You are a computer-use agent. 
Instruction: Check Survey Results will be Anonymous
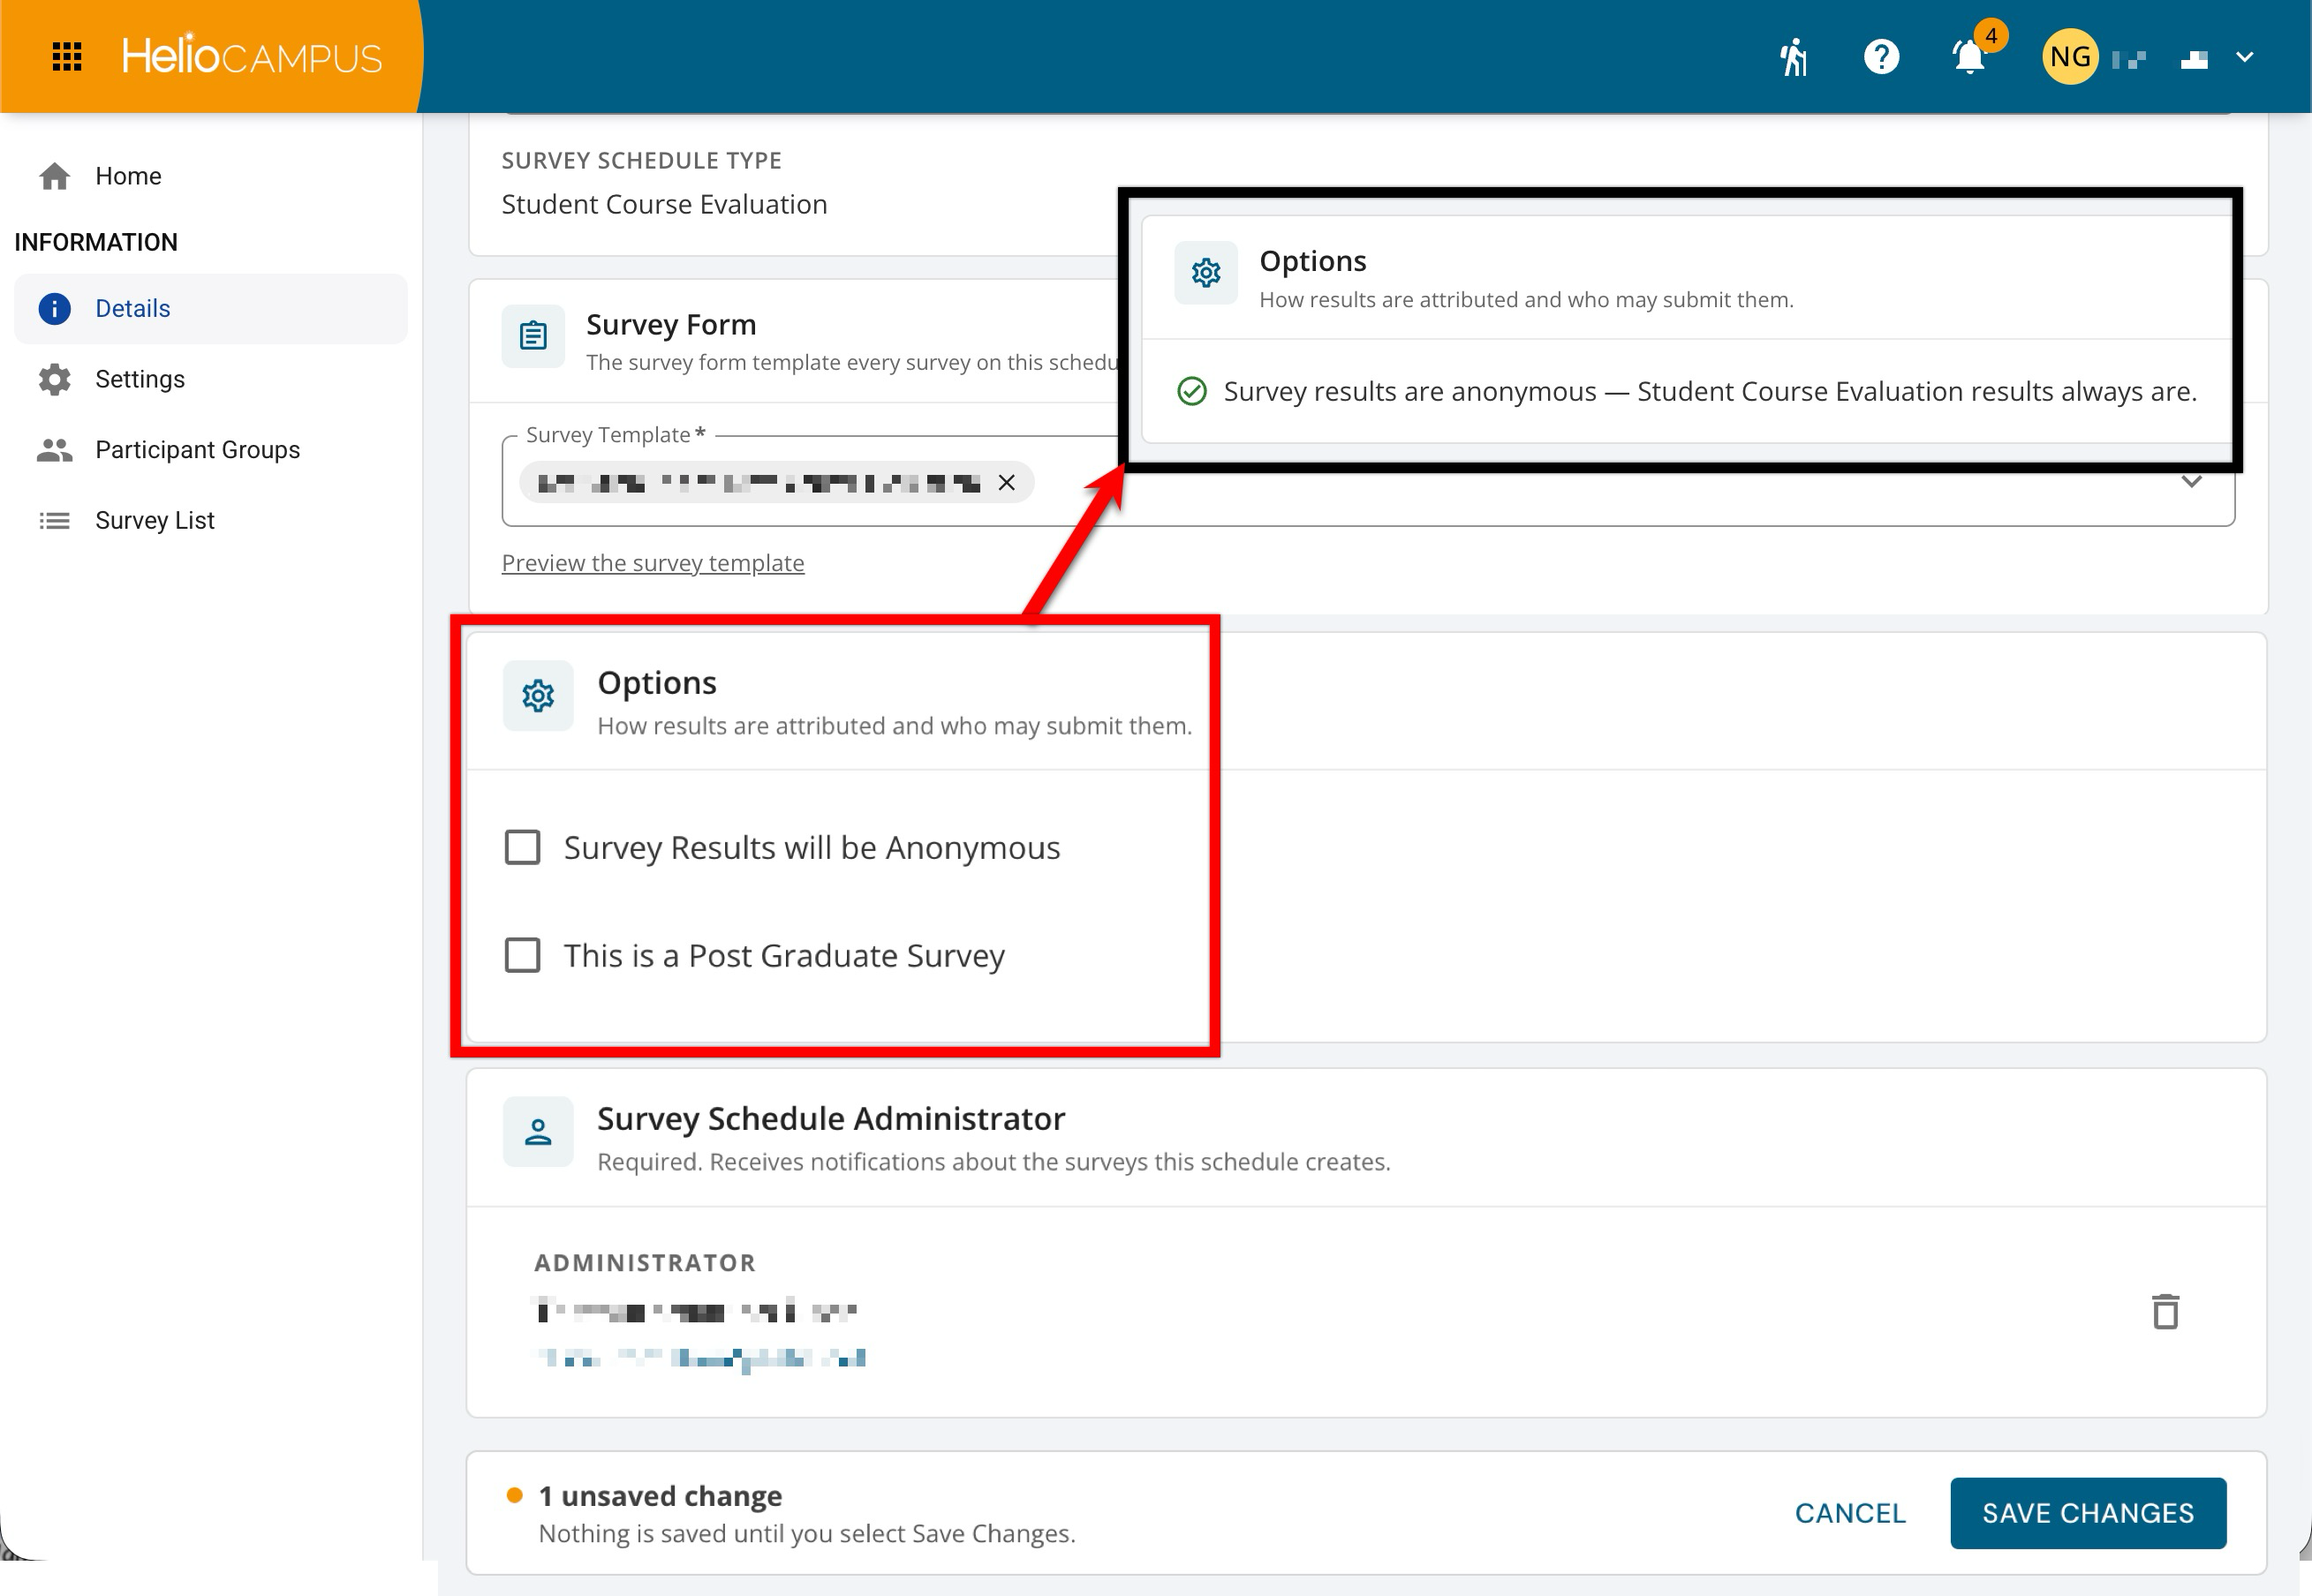pos(522,848)
